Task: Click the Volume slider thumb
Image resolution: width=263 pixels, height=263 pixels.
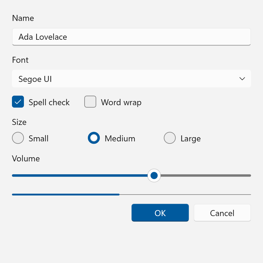Action: tap(154, 175)
